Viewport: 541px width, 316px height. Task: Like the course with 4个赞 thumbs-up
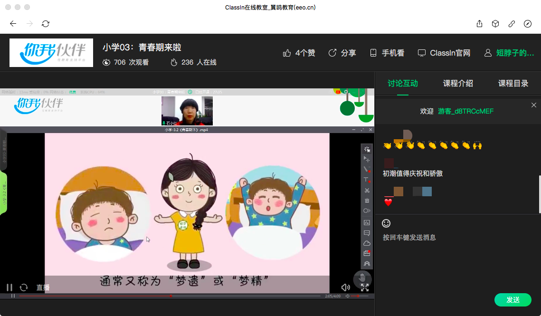(x=299, y=53)
